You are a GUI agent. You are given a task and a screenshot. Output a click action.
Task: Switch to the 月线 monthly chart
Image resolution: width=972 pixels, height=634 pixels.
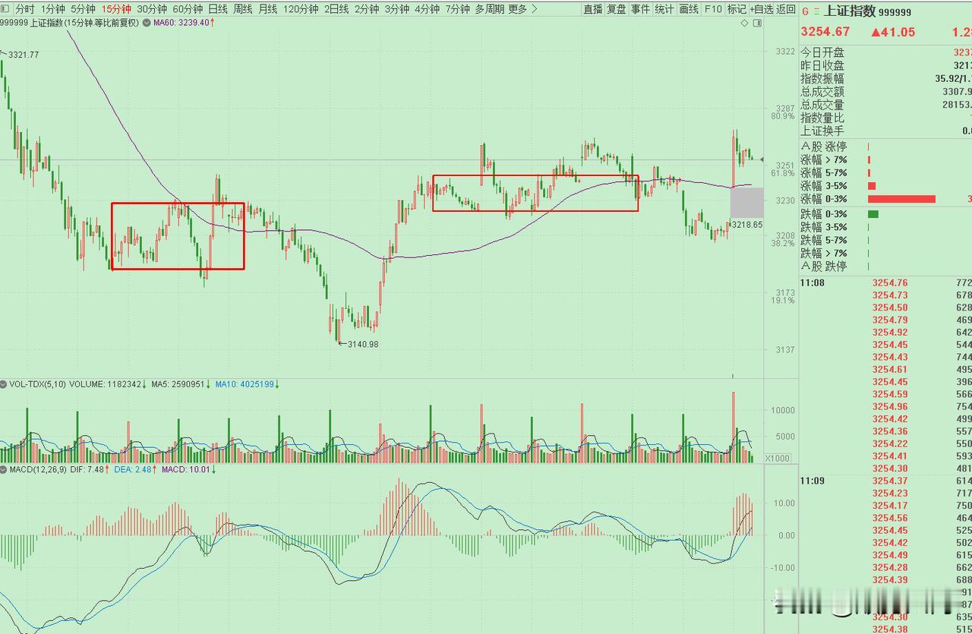point(268,9)
